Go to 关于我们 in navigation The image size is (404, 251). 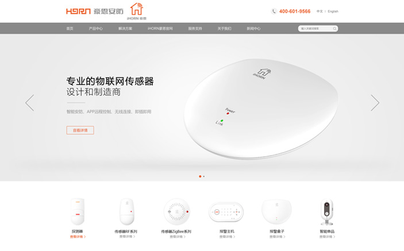click(224, 29)
